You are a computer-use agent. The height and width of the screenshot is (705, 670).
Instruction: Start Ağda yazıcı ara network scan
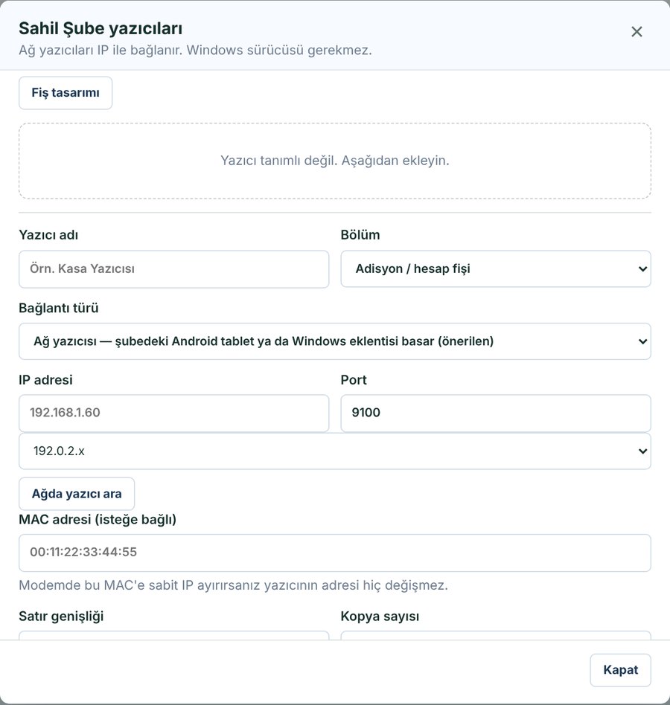pyautogui.click(x=77, y=494)
